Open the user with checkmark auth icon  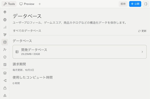(x=5, y=50)
